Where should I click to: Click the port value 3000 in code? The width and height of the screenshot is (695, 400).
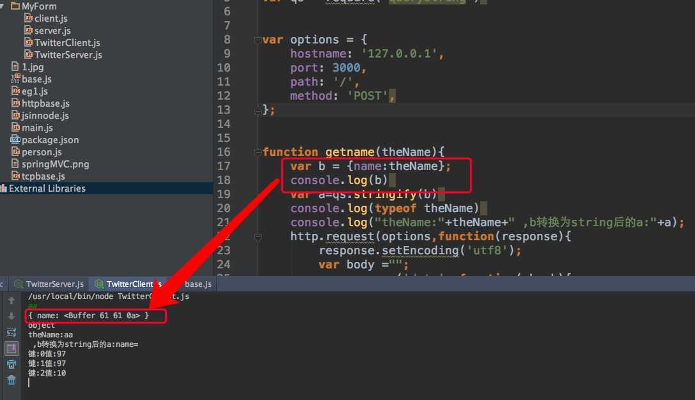click(x=346, y=68)
